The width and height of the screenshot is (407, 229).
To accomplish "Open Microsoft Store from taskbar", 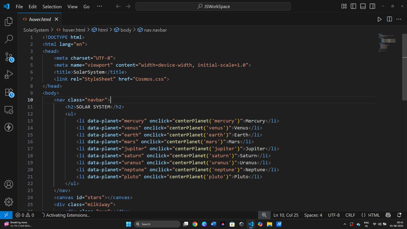I will [232, 224].
